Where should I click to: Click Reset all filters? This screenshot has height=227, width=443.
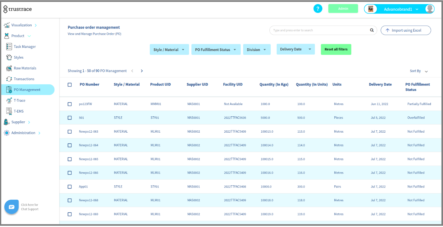click(336, 49)
